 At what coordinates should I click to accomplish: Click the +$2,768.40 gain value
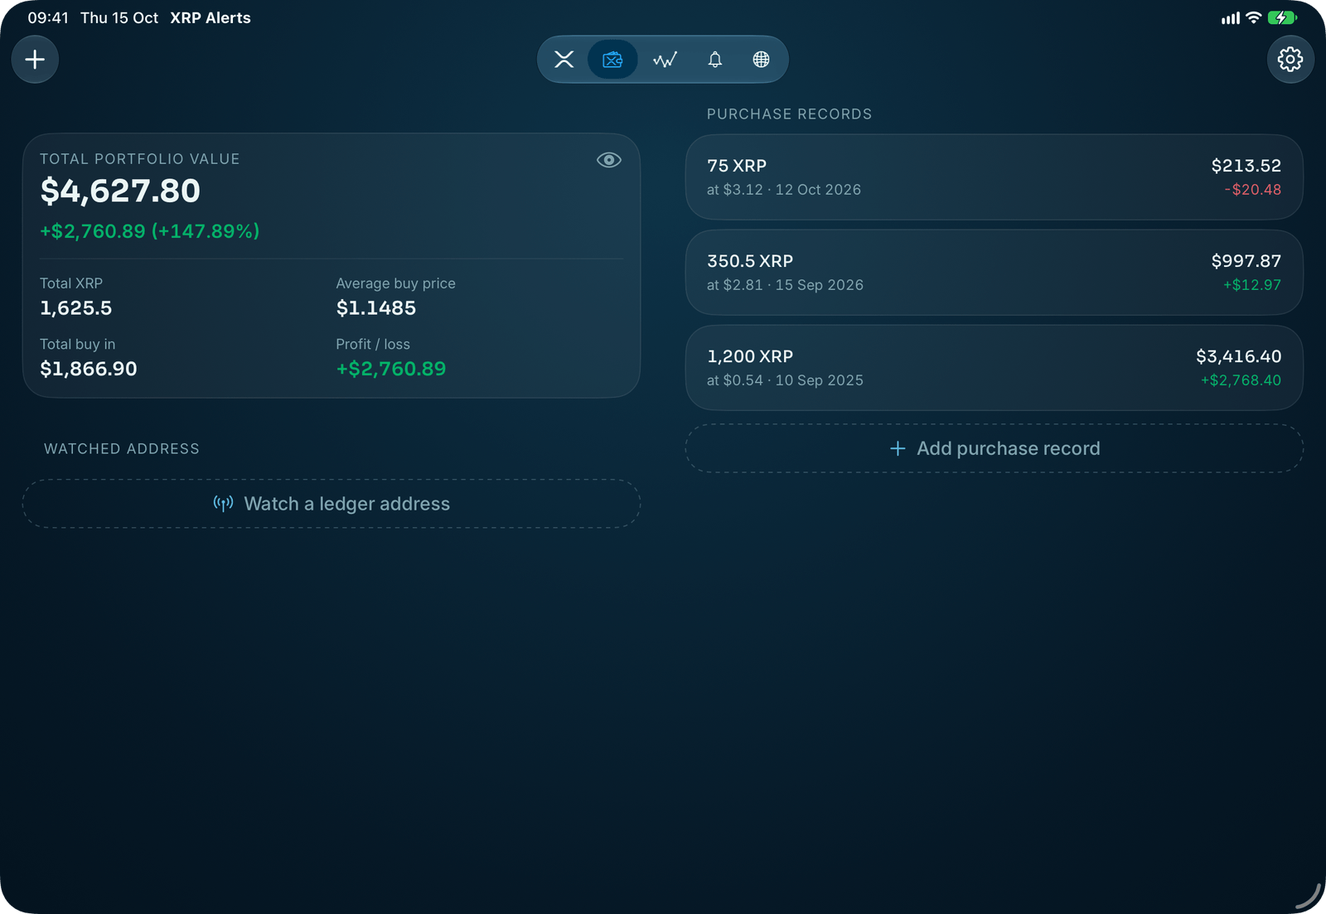(1241, 380)
